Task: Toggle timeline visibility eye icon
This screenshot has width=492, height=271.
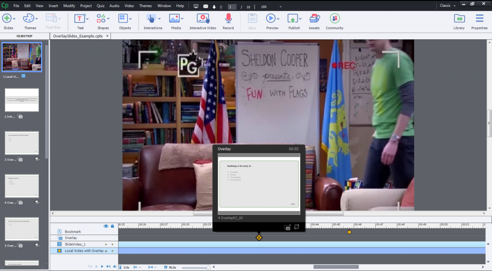Action: [x=106, y=226]
